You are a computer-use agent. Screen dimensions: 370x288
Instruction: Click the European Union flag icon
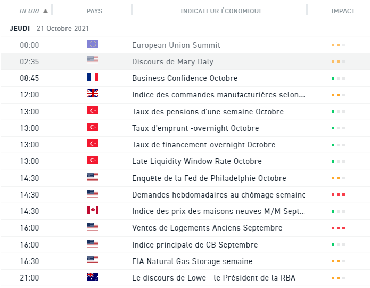[x=93, y=45]
